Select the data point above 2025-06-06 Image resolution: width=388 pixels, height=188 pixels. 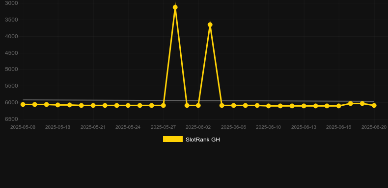tap(234, 105)
